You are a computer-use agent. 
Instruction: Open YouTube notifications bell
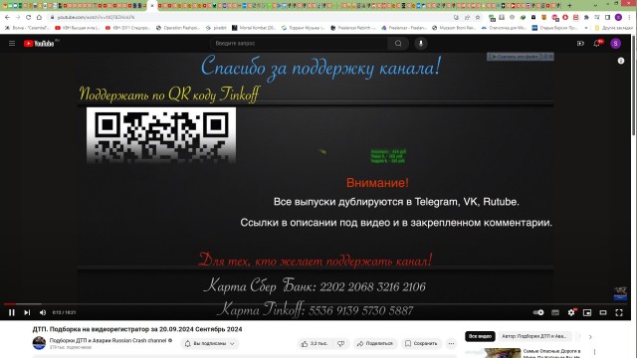pos(597,44)
